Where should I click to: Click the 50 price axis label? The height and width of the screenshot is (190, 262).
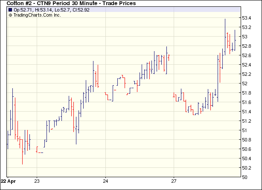click(245, 177)
